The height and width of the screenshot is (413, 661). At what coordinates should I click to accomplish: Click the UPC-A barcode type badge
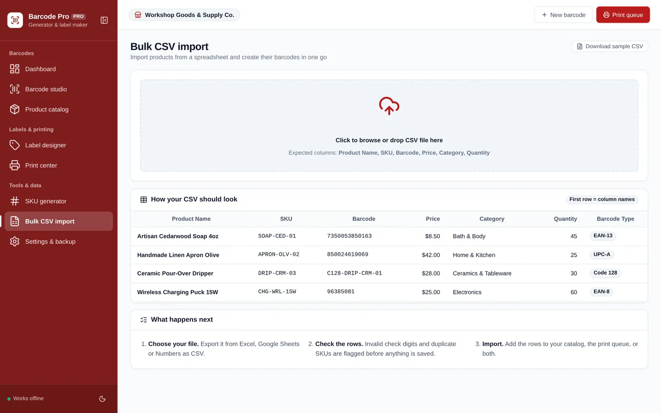coord(602,254)
